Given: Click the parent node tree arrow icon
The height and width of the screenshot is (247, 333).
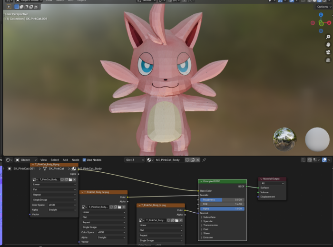Looking at the screenshot, I should (x=303, y=160).
